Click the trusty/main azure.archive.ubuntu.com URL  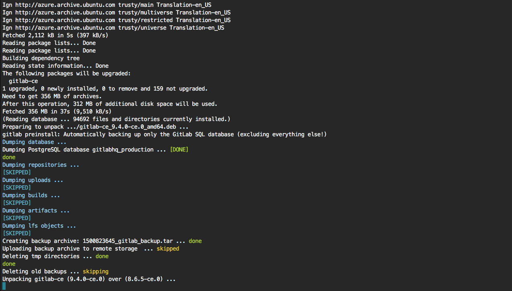(x=65, y=5)
